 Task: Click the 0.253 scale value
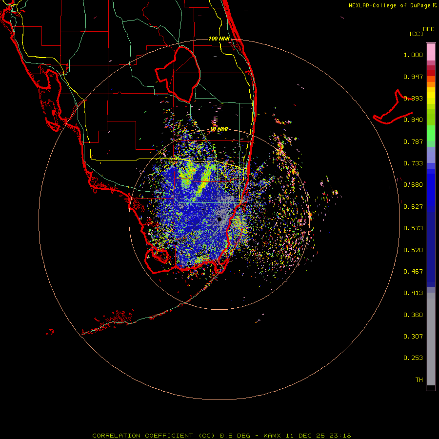tap(413, 358)
